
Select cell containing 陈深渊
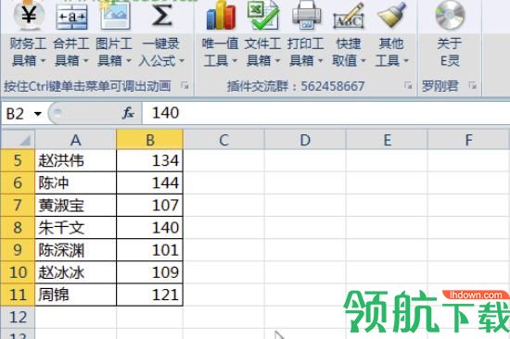pyautogui.click(x=75, y=250)
